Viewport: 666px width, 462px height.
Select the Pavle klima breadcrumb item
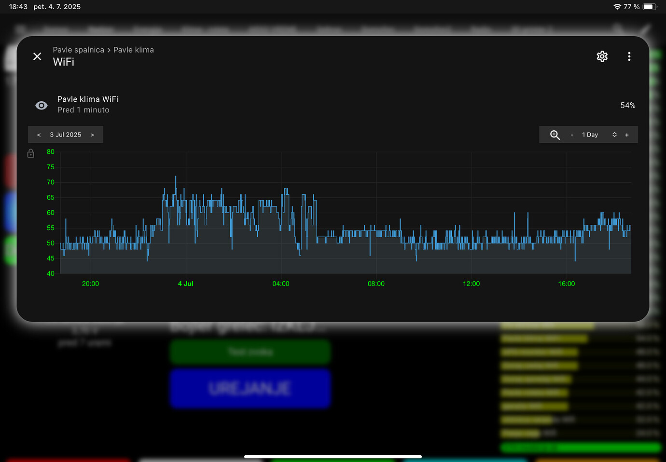pyautogui.click(x=134, y=50)
